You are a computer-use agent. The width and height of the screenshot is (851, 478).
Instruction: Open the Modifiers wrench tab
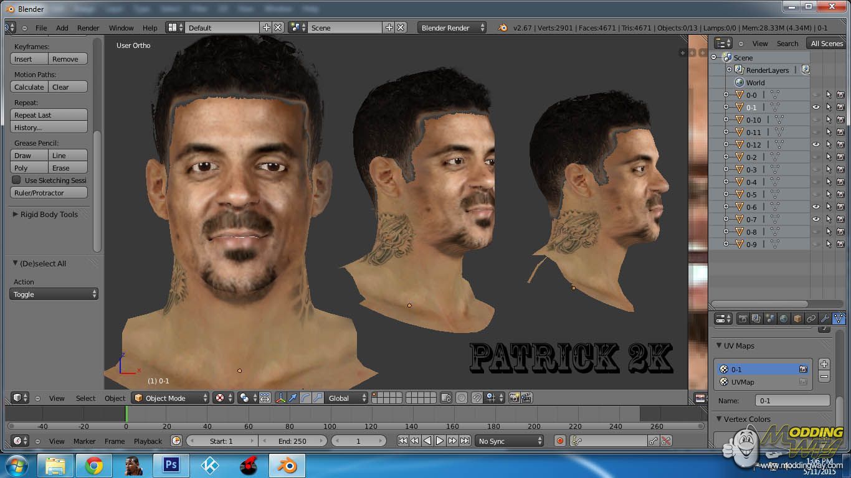point(825,319)
